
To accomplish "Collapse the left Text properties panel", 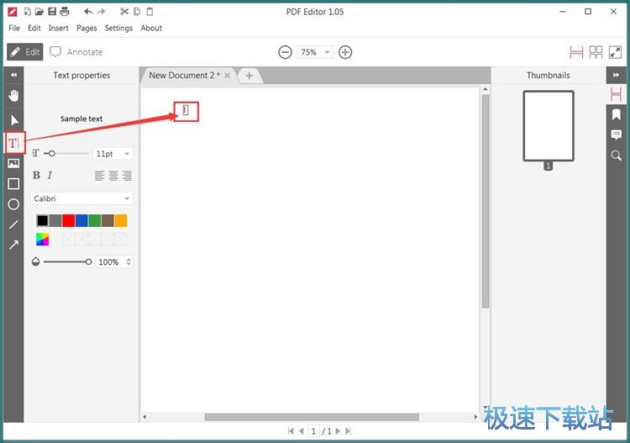I will (13, 75).
